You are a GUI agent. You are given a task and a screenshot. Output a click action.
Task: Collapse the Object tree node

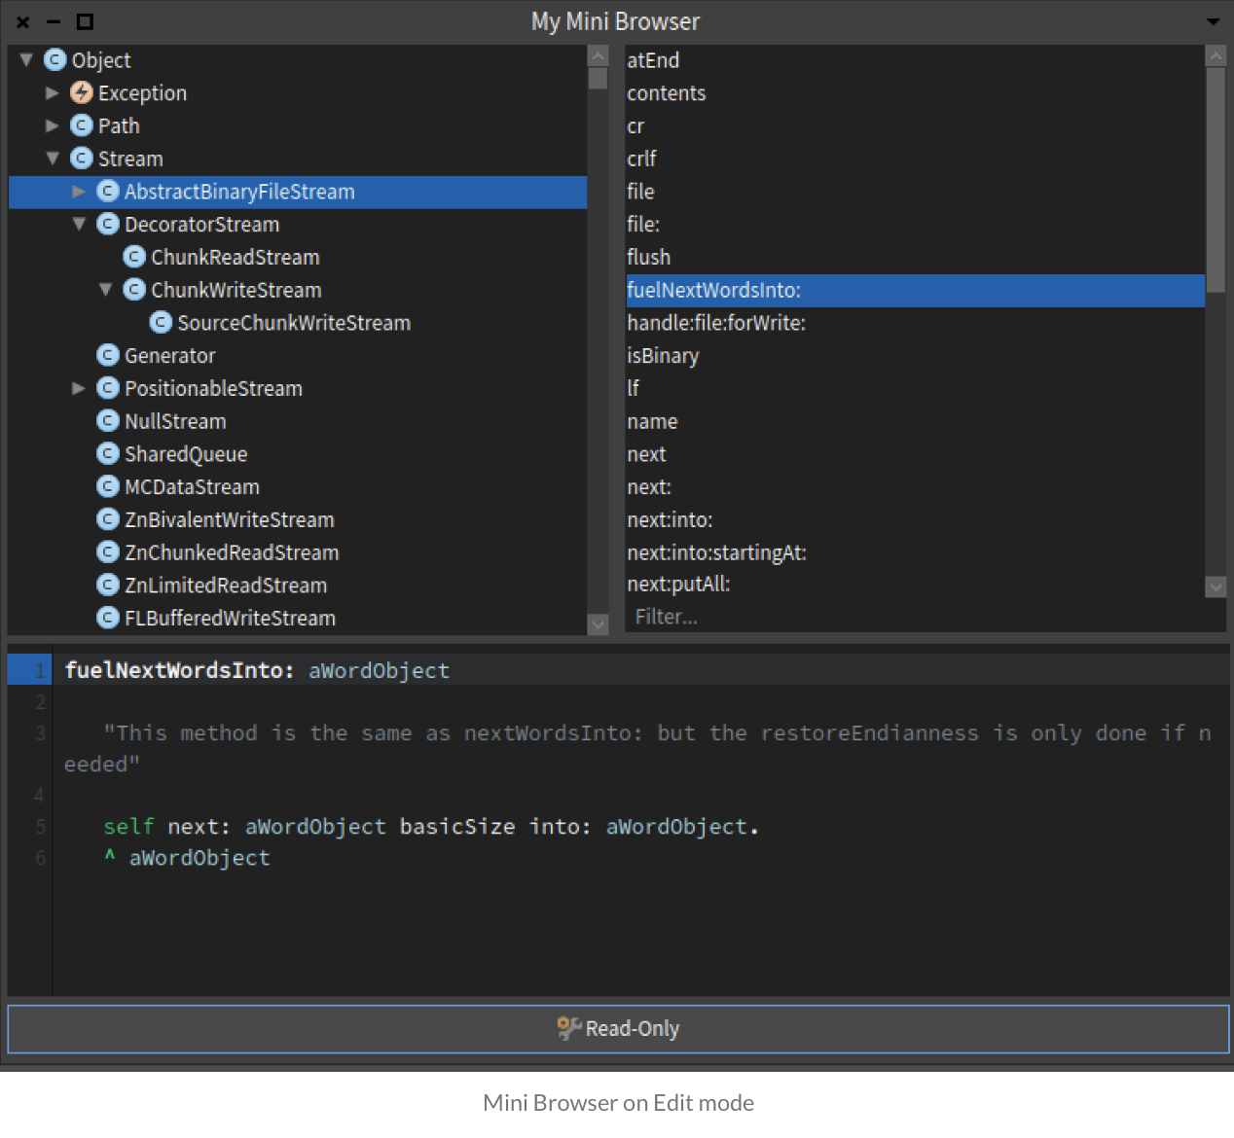click(x=26, y=60)
